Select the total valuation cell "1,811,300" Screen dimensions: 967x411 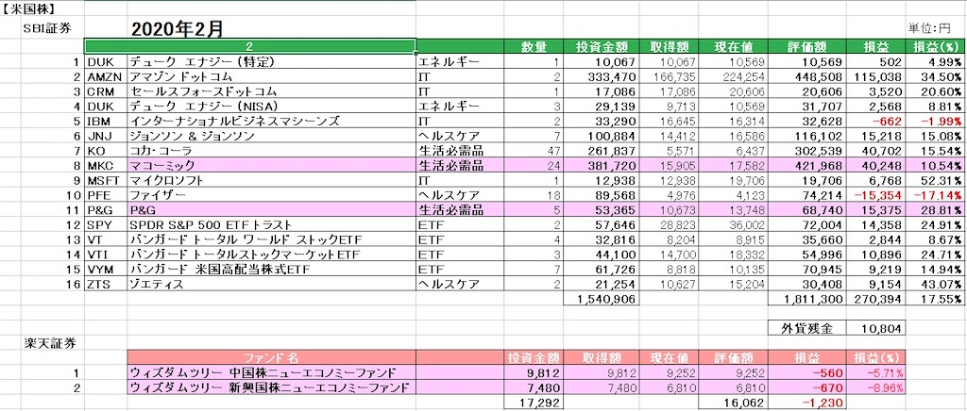click(806, 299)
